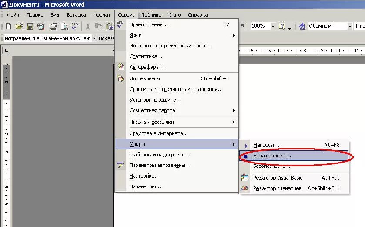This screenshot has height=227, width=365.
Task: Toggle Исправления track changes entry
Action: 177,78
